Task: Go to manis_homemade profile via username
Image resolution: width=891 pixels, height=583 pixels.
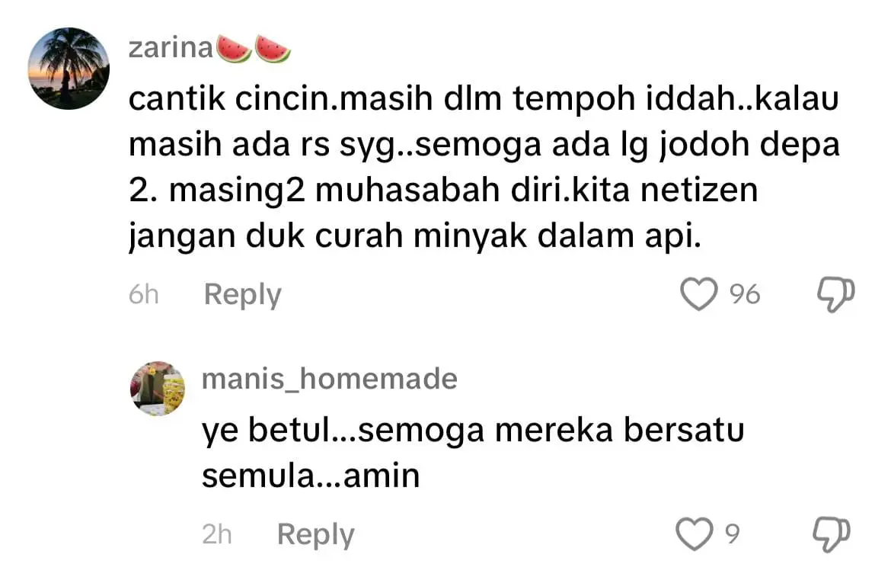Action: pos(329,379)
